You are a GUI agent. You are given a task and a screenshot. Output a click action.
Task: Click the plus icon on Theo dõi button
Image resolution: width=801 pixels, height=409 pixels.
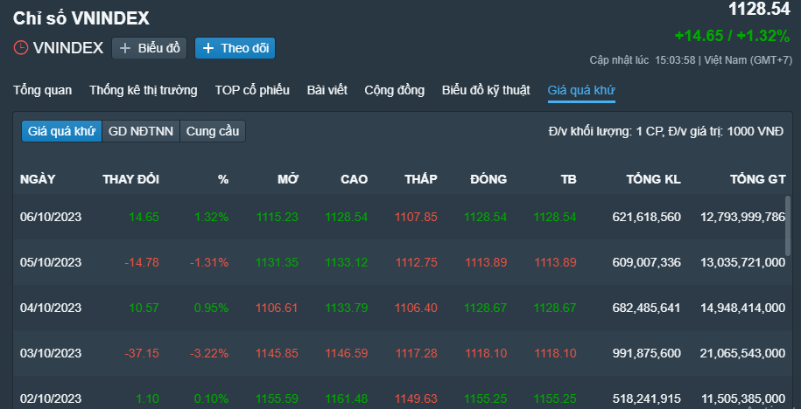[x=208, y=48]
